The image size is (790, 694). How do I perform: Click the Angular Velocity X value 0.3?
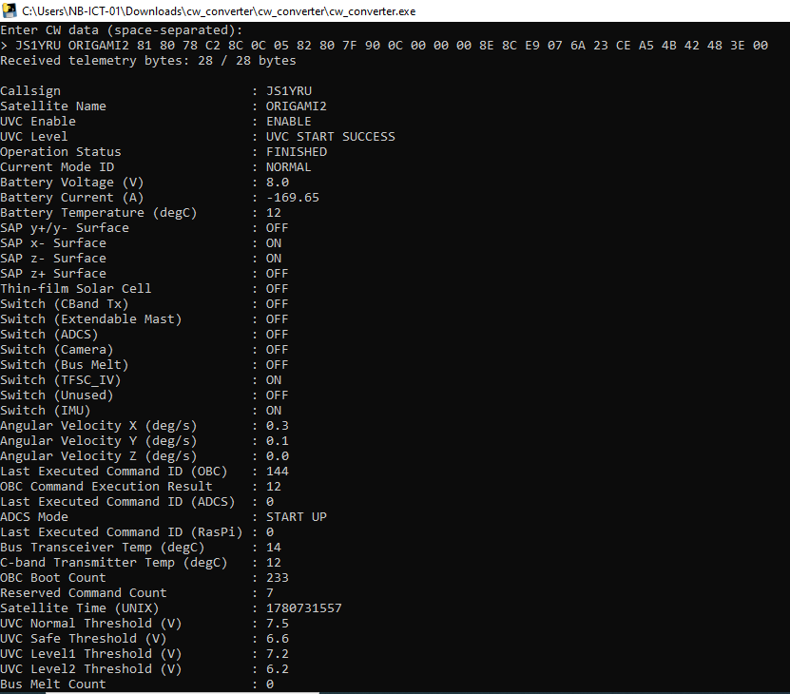coord(277,425)
